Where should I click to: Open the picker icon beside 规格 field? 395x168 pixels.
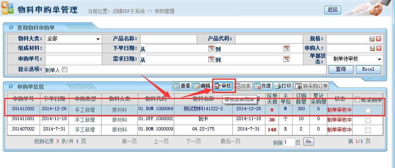pyautogui.click(x=371, y=39)
